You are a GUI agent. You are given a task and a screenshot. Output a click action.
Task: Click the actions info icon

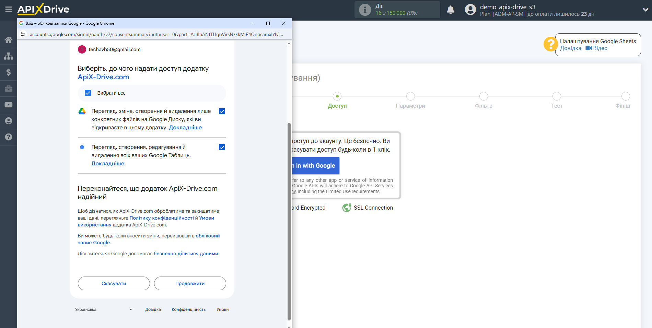pyautogui.click(x=365, y=10)
